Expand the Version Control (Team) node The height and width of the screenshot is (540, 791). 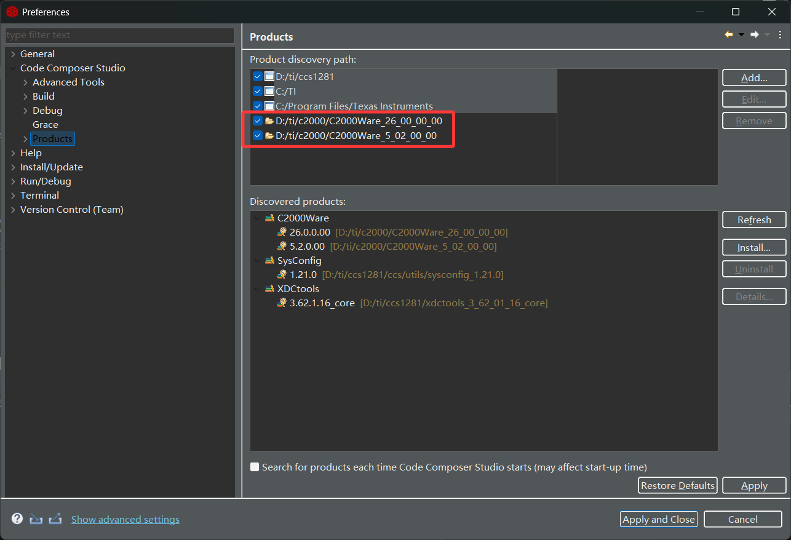click(13, 210)
